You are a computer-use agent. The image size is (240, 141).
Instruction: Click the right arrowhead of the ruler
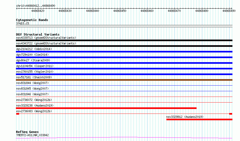coord(231,8)
